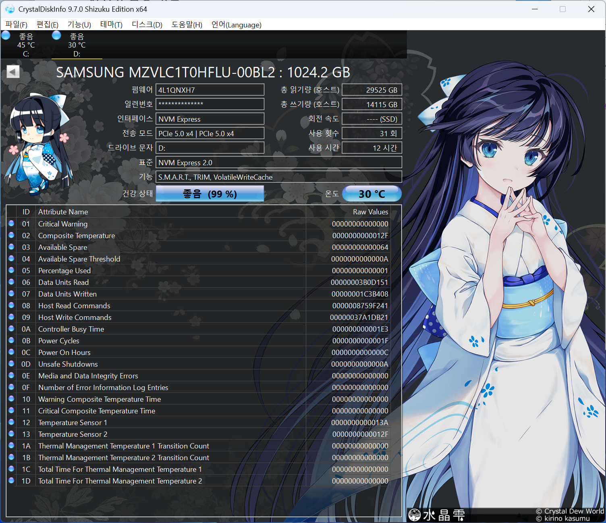The width and height of the screenshot is (606, 523).
Task: Click status dot for Available Spare row
Action: 11,247
